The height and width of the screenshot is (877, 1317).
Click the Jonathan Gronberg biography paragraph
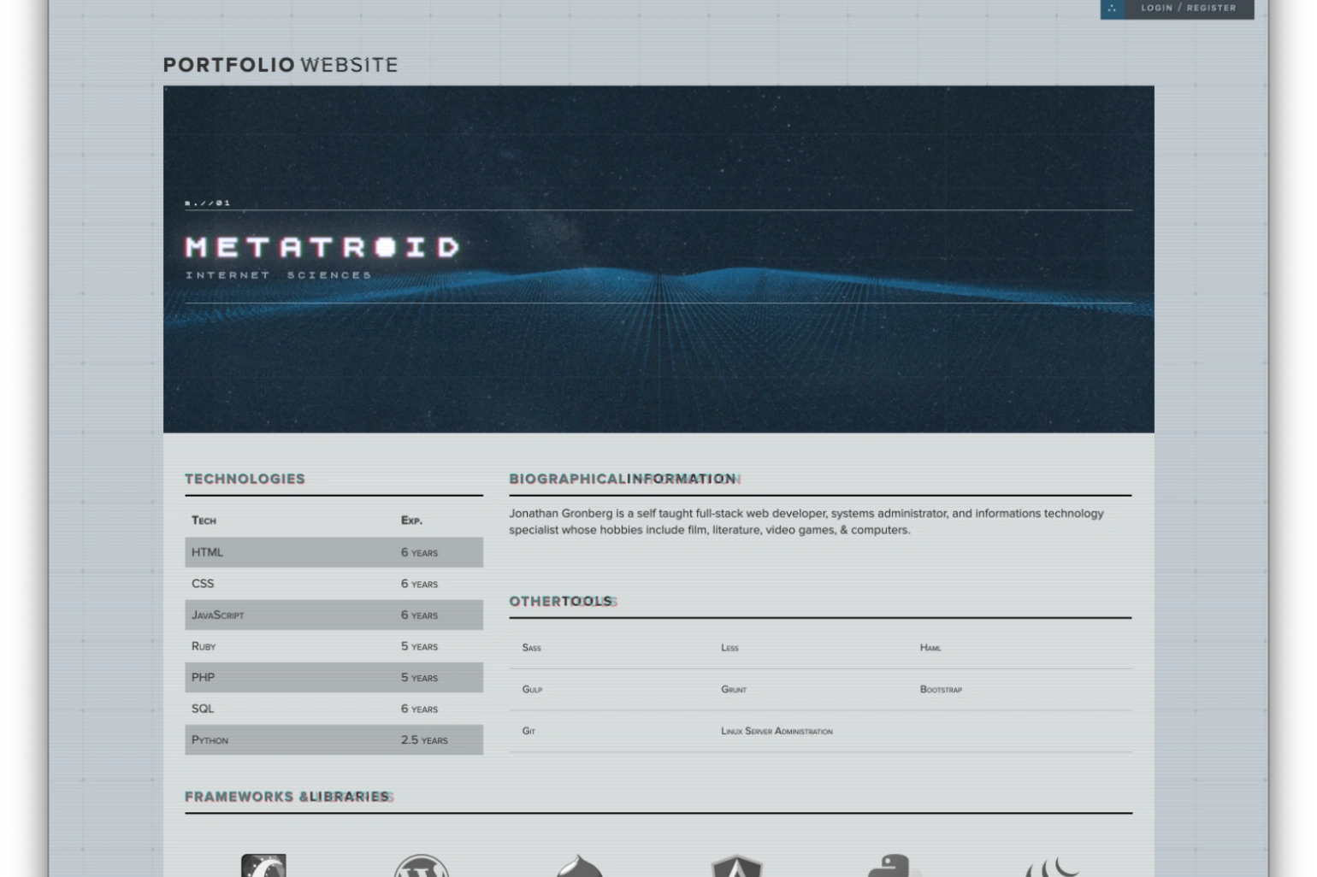click(x=806, y=521)
